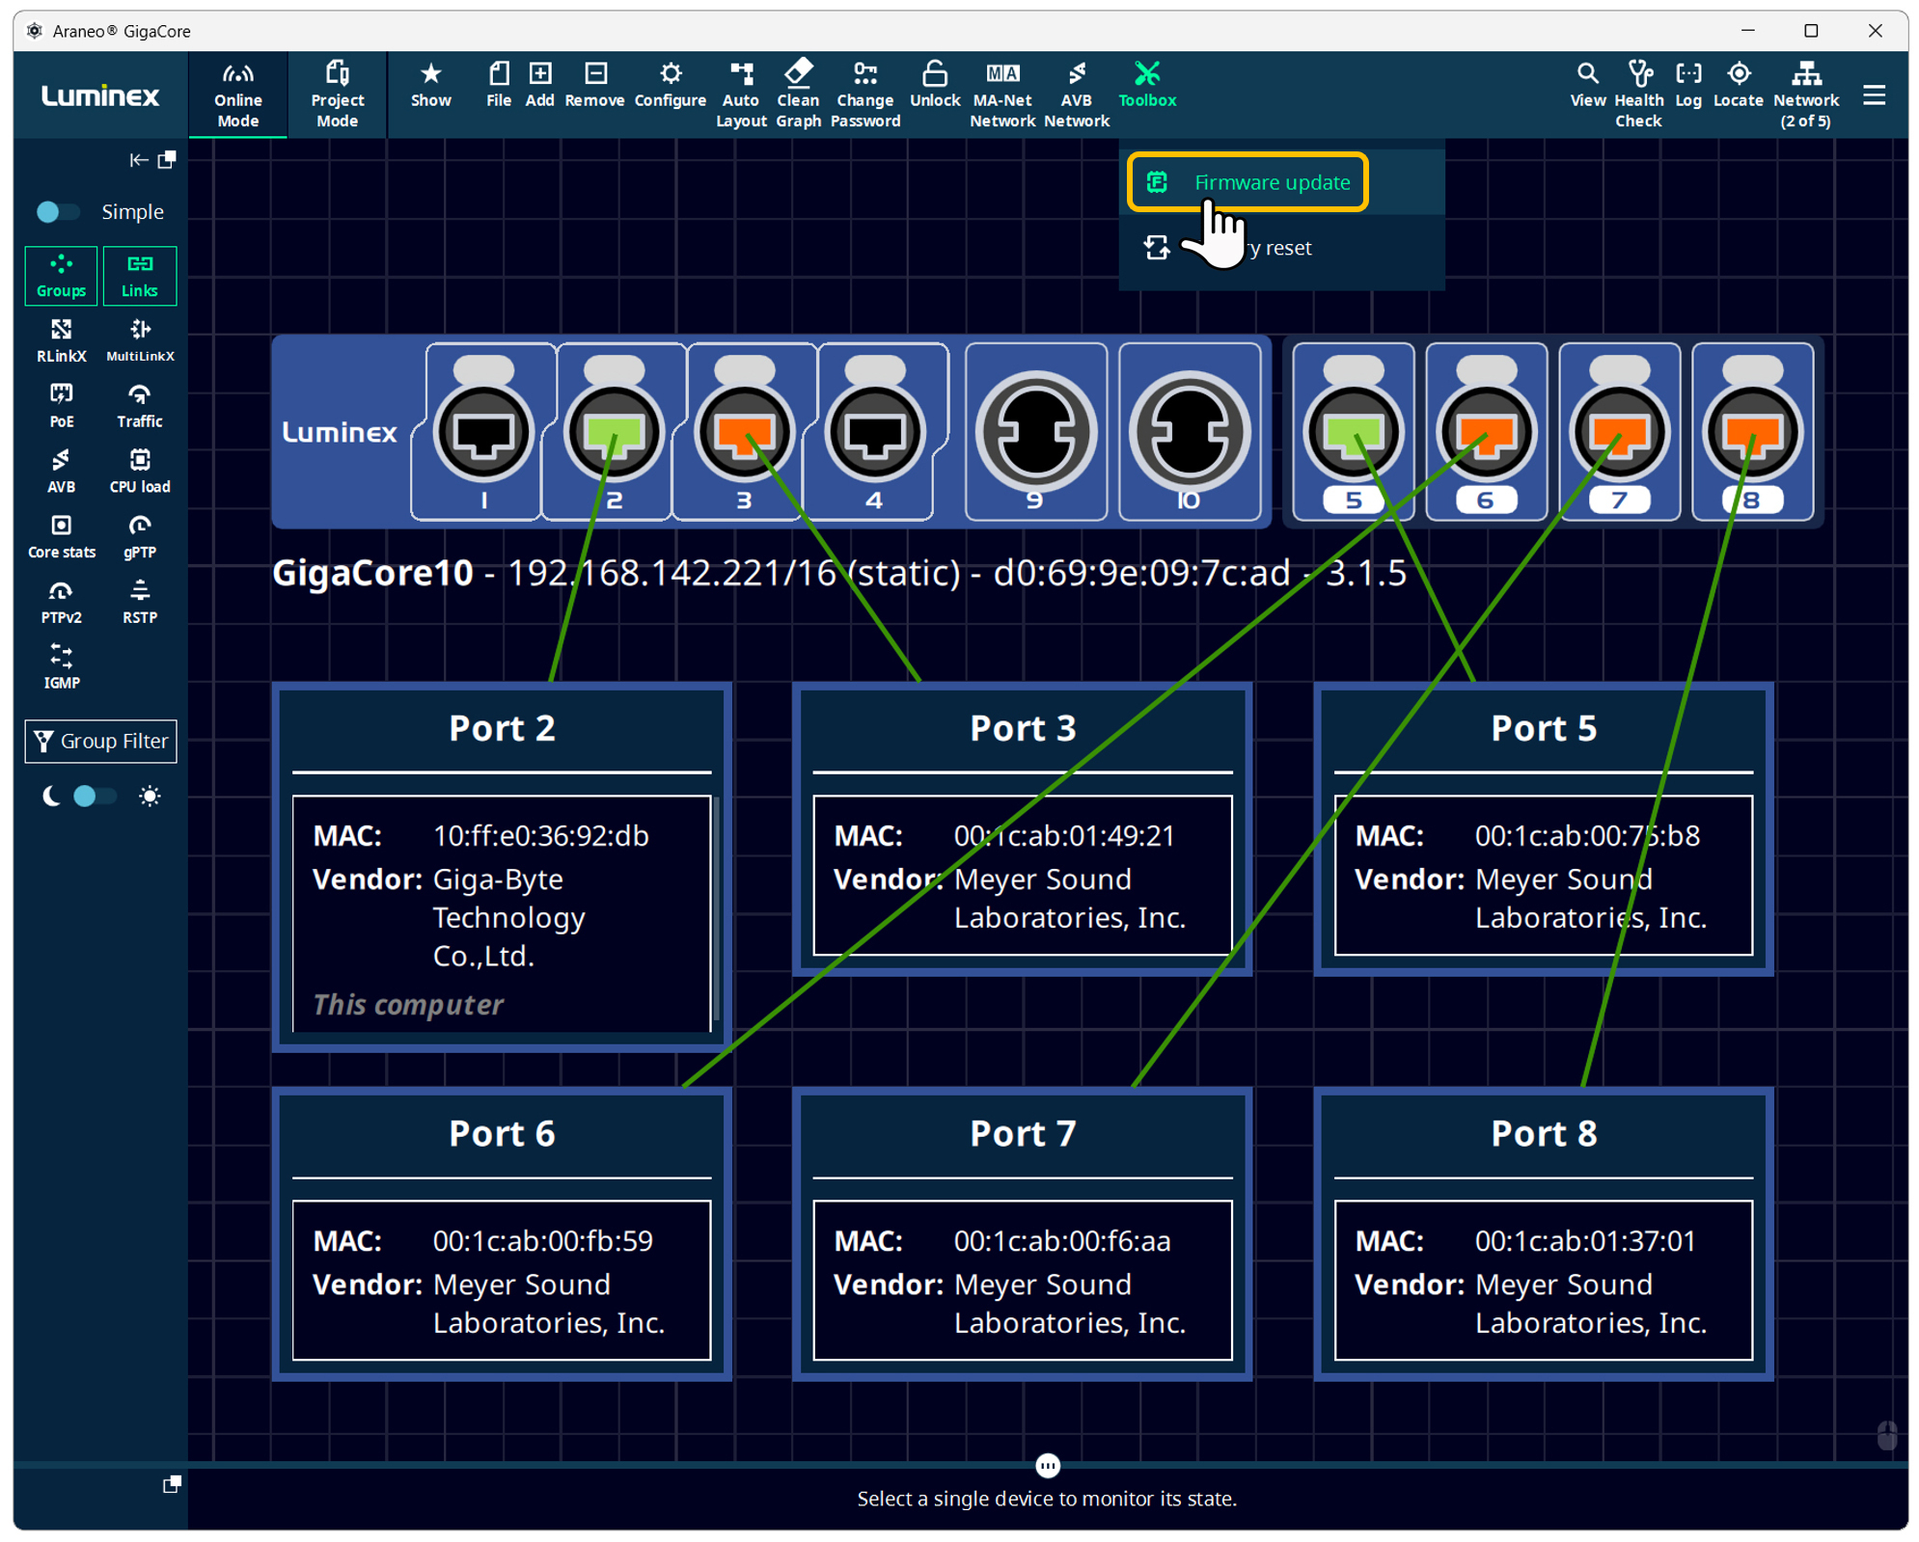Select fiber port 9 on the switch
This screenshot has height=1542, width=1919.
1035,432
